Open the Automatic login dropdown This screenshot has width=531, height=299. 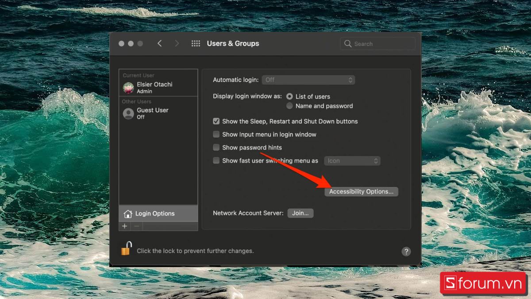[308, 80]
